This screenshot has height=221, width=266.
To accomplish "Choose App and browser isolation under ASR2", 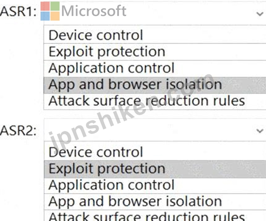I will tap(135, 201).
